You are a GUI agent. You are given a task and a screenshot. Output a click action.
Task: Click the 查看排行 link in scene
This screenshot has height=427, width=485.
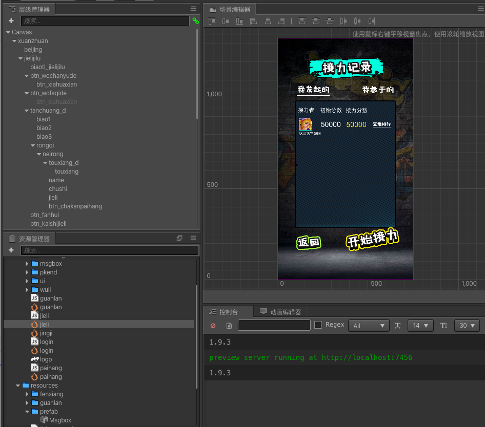(x=381, y=124)
